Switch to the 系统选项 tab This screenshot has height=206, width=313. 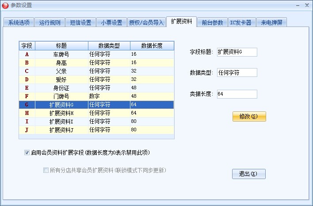pyautogui.click(x=19, y=23)
